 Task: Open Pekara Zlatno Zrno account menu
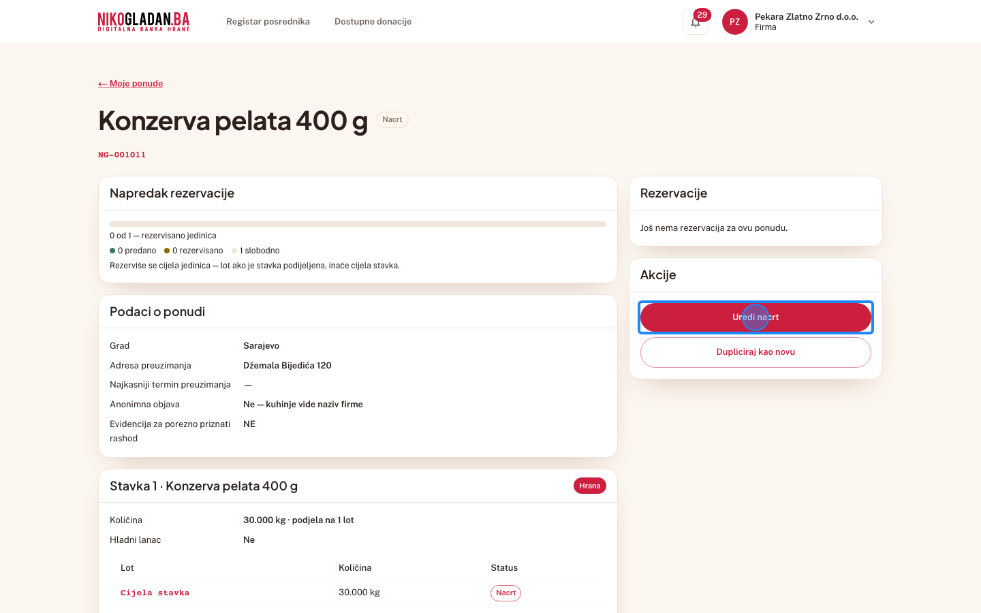point(800,22)
